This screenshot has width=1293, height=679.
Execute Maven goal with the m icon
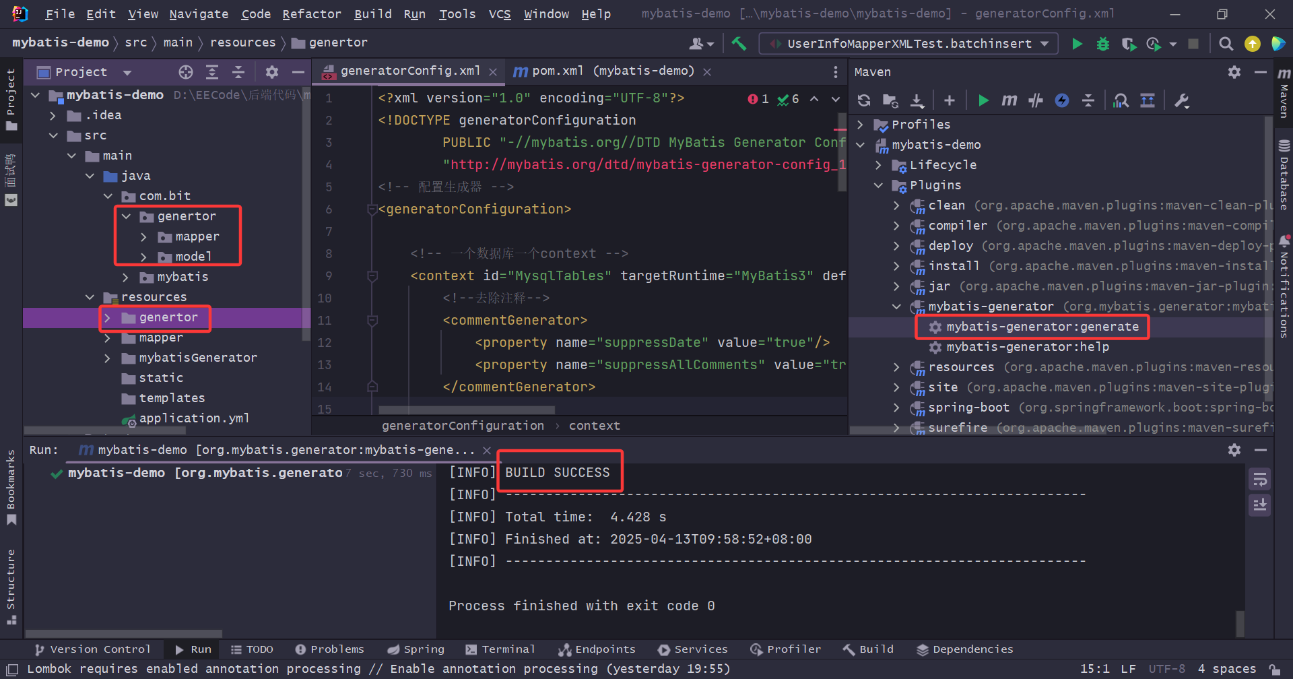pos(1009,100)
